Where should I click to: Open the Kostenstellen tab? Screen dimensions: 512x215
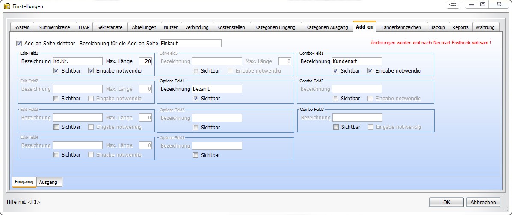pyautogui.click(x=231, y=27)
